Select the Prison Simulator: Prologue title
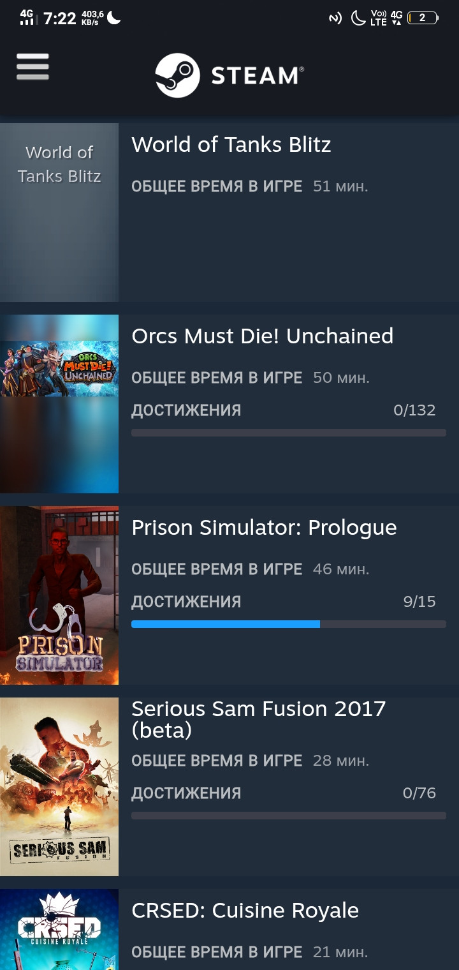 tap(264, 528)
